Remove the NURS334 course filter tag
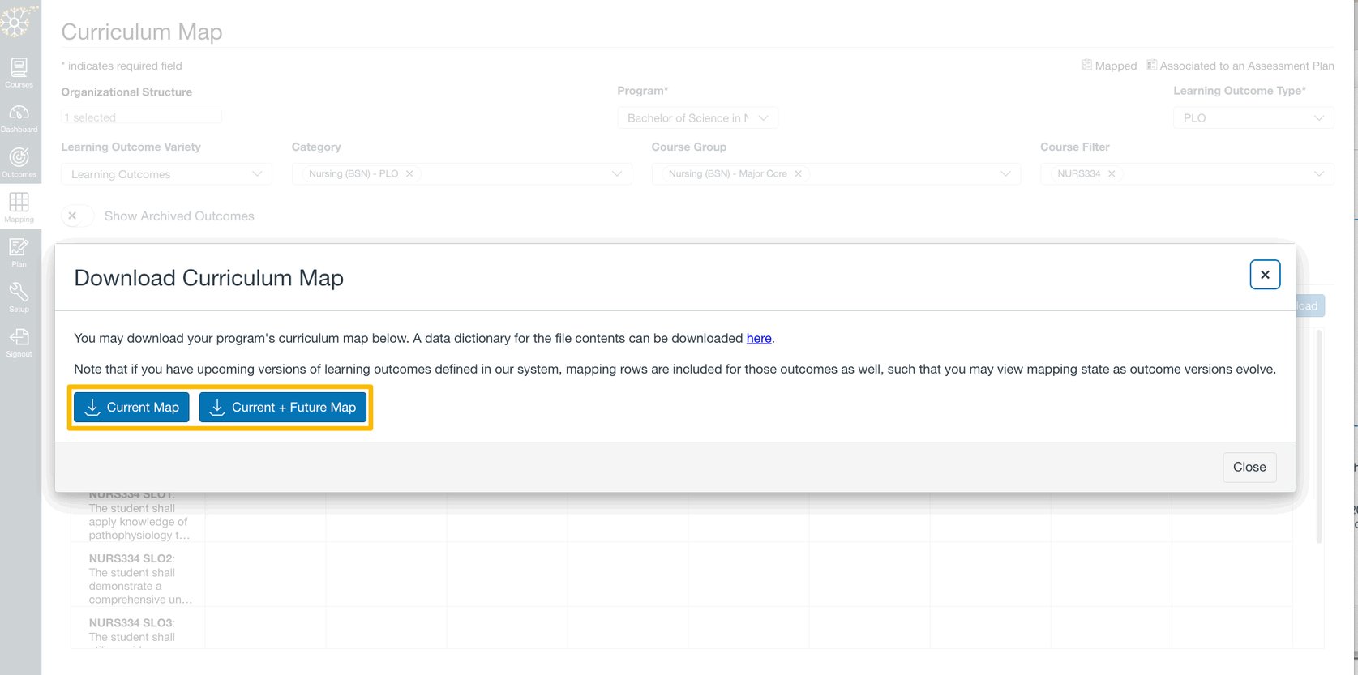 point(1112,173)
